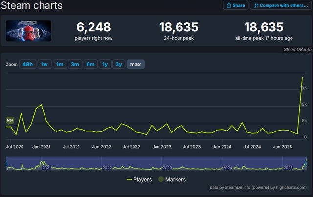Click the chart peak near 15k
The image size is (313, 197).
tap(302, 77)
